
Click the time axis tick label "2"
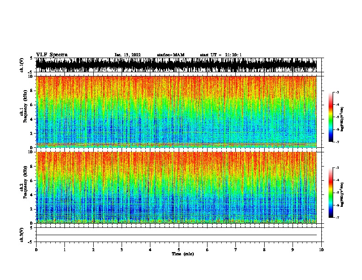[93, 250]
